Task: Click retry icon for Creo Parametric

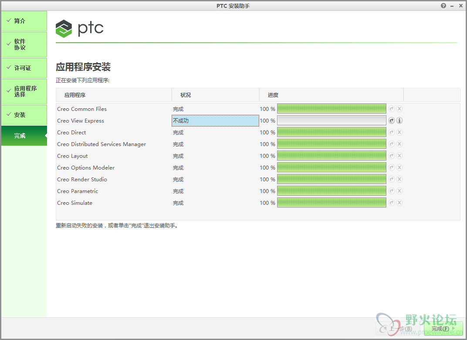Action: tap(392, 191)
